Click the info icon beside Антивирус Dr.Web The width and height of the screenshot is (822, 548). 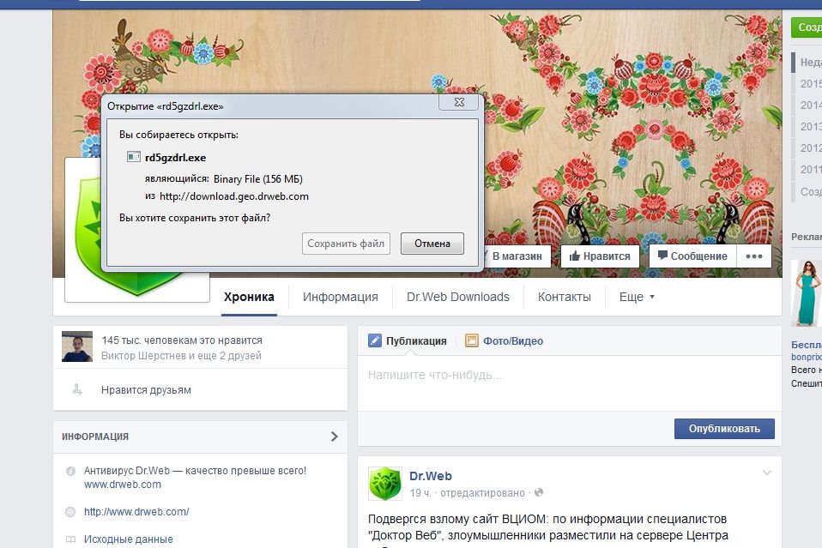click(x=70, y=471)
